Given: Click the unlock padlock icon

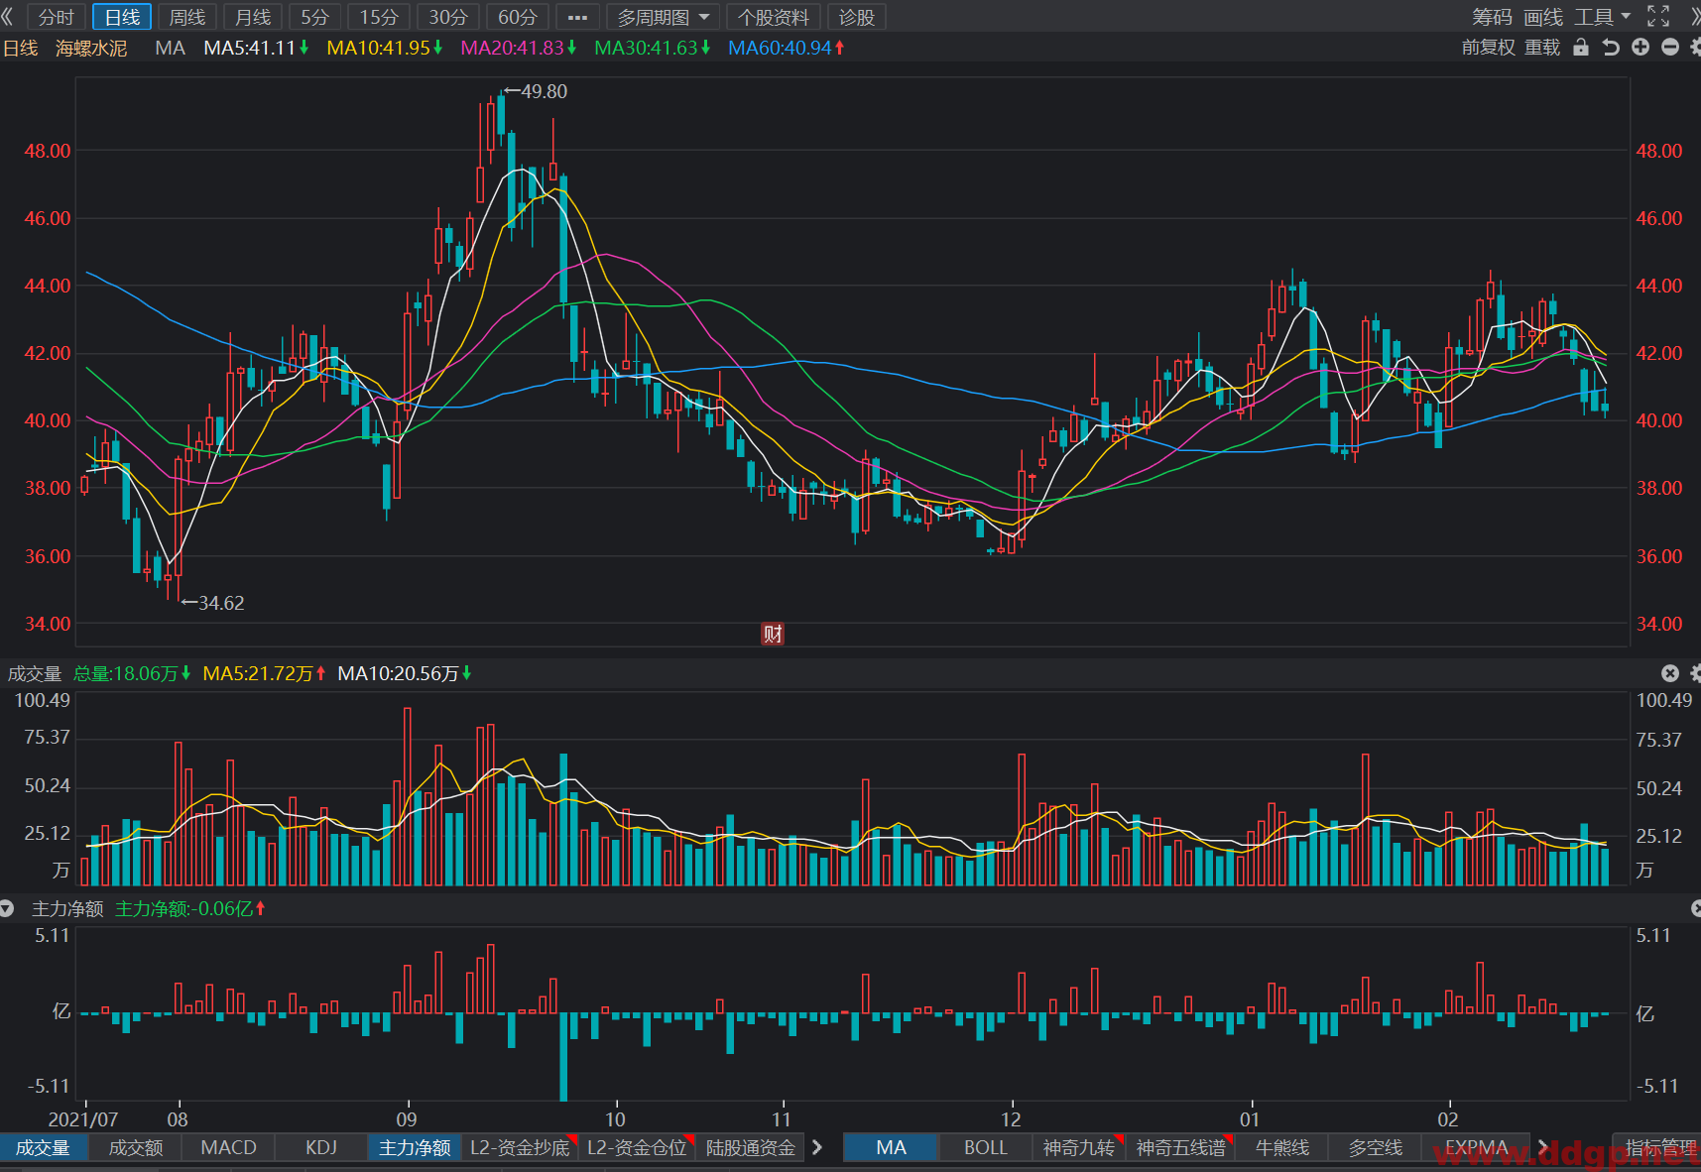Looking at the screenshot, I should 1581,48.
